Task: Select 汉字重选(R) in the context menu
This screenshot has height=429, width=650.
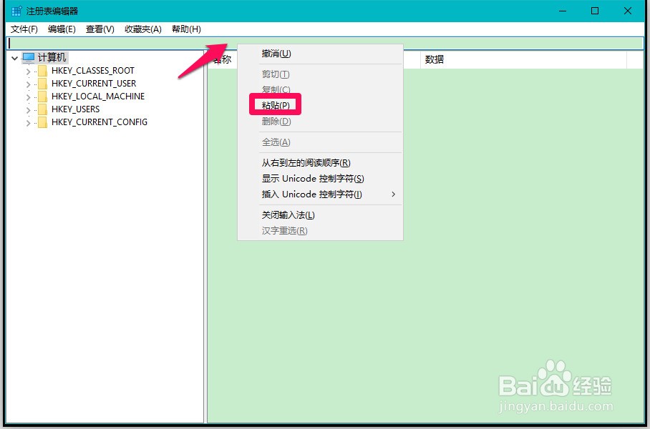Action: [x=319, y=231]
